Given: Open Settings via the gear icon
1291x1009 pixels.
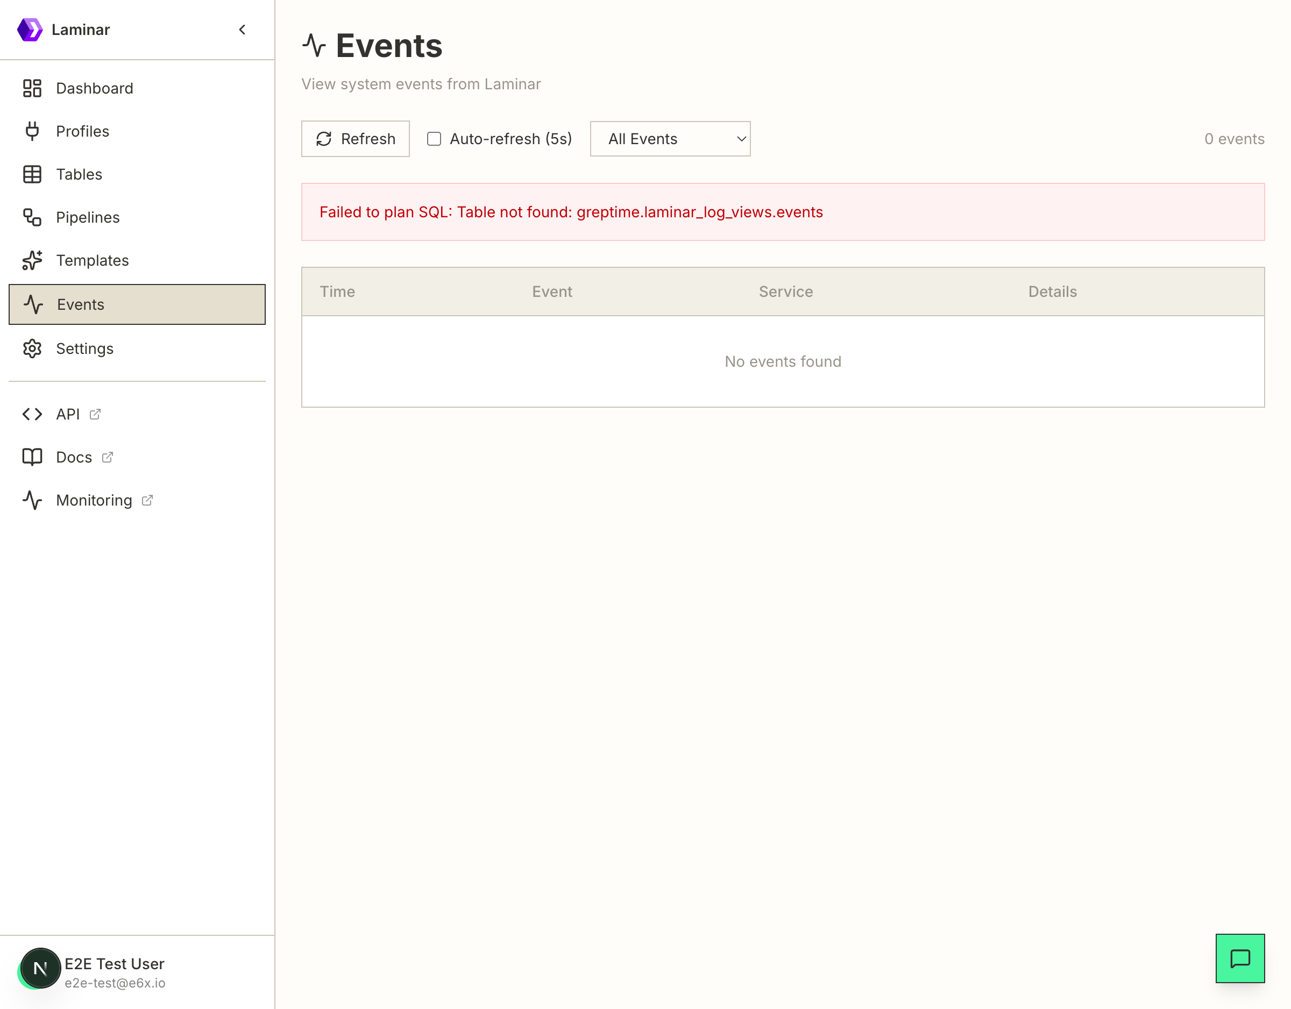Looking at the screenshot, I should [32, 348].
